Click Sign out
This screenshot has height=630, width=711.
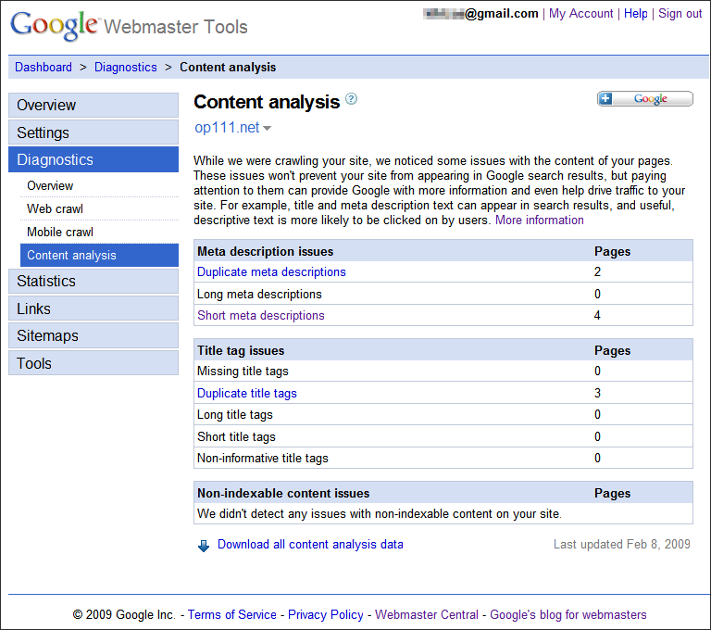(x=680, y=14)
